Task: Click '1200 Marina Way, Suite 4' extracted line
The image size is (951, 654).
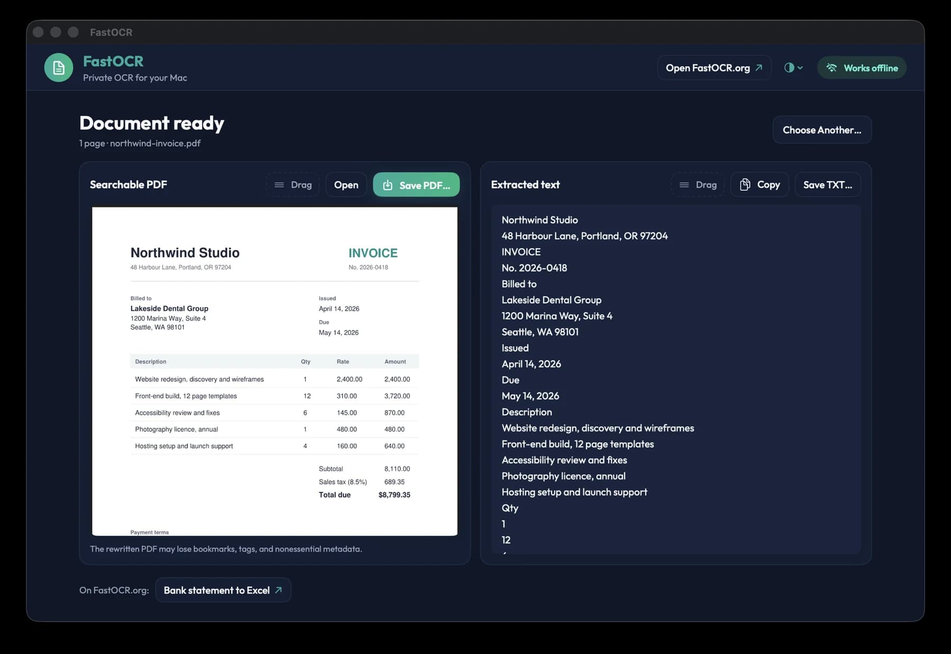Action: point(557,316)
